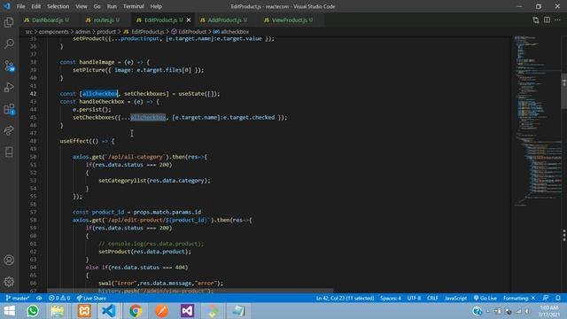Click the components breadcrumb

pos(53,32)
